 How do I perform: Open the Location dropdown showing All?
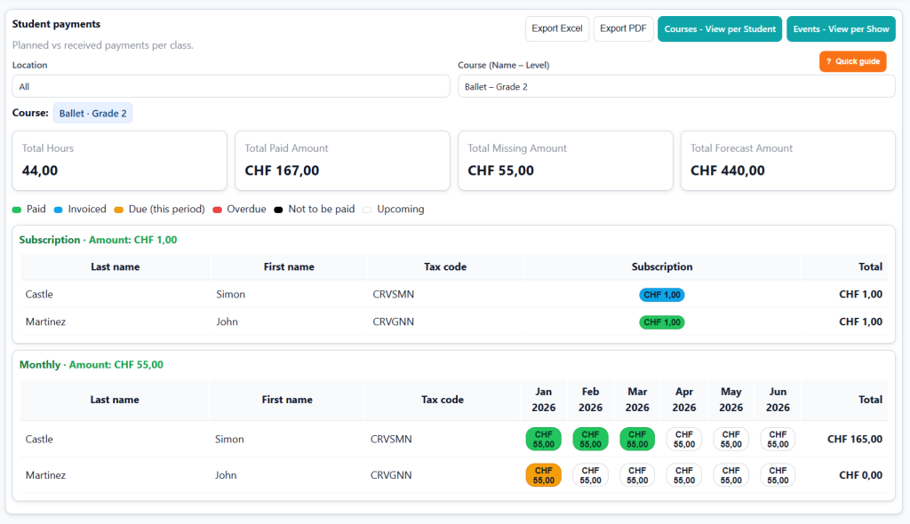[229, 85]
